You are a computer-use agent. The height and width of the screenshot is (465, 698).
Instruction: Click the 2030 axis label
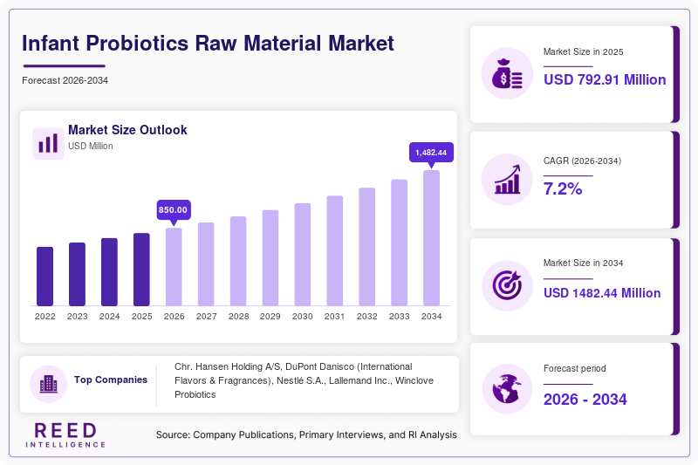click(302, 317)
